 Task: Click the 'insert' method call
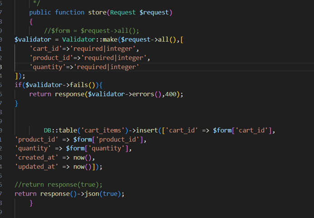tap(147, 131)
